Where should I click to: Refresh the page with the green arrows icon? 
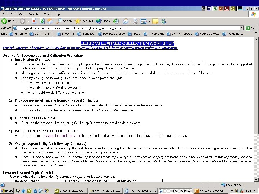(42, 21)
